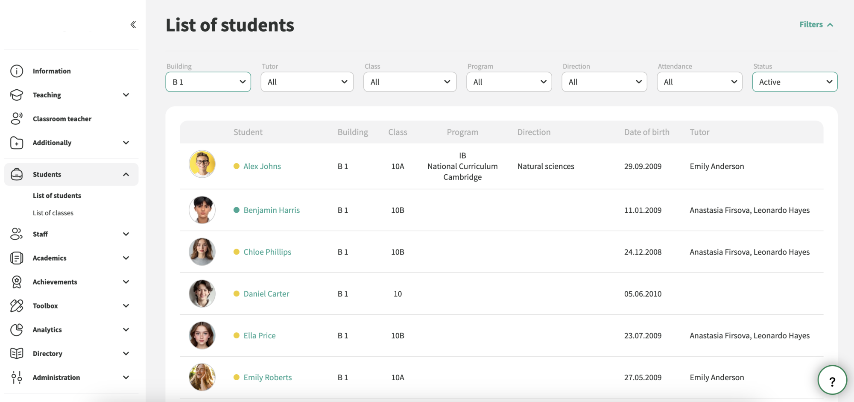Select List of students submenu item
Image resolution: width=854 pixels, height=402 pixels.
pyautogui.click(x=57, y=196)
